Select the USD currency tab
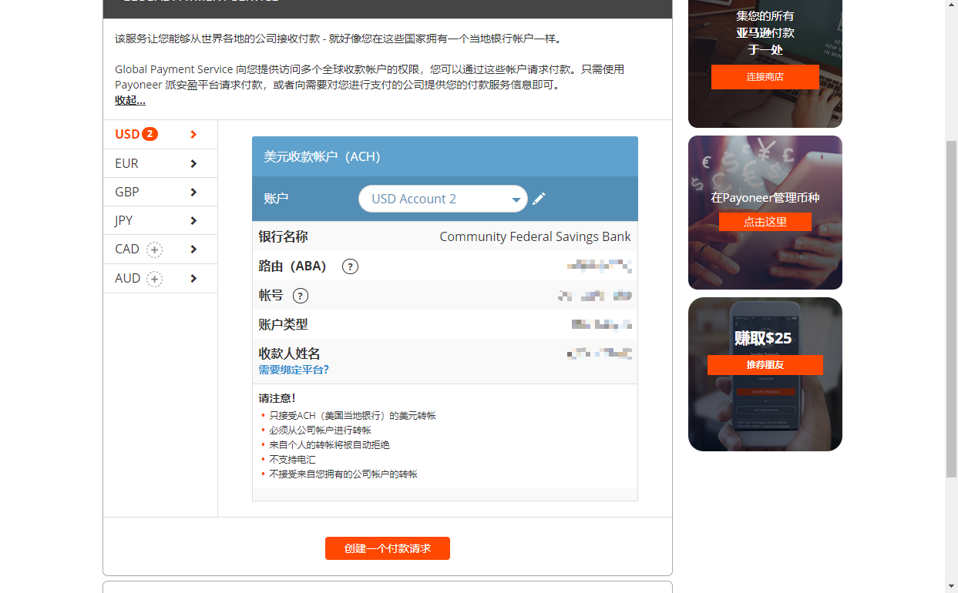958x593 pixels. coord(160,134)
